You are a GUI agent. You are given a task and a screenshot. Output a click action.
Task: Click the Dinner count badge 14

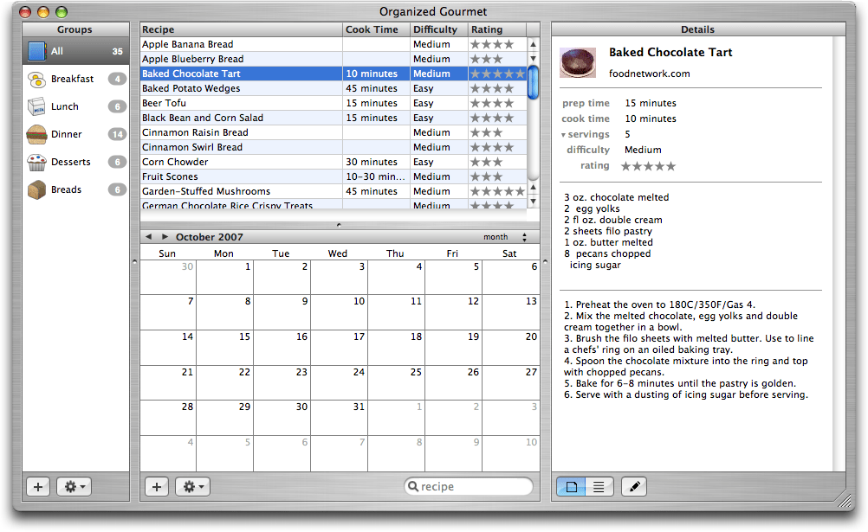117,134
